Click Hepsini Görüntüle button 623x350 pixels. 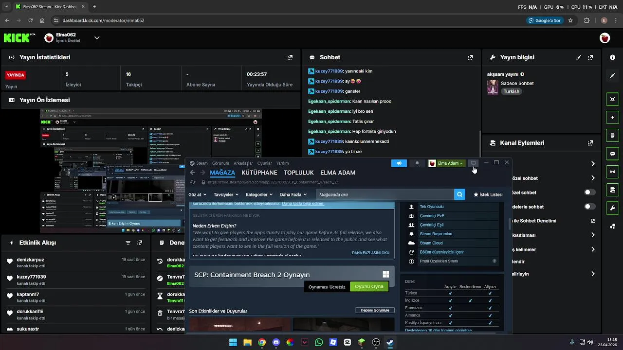click(375, 310)
